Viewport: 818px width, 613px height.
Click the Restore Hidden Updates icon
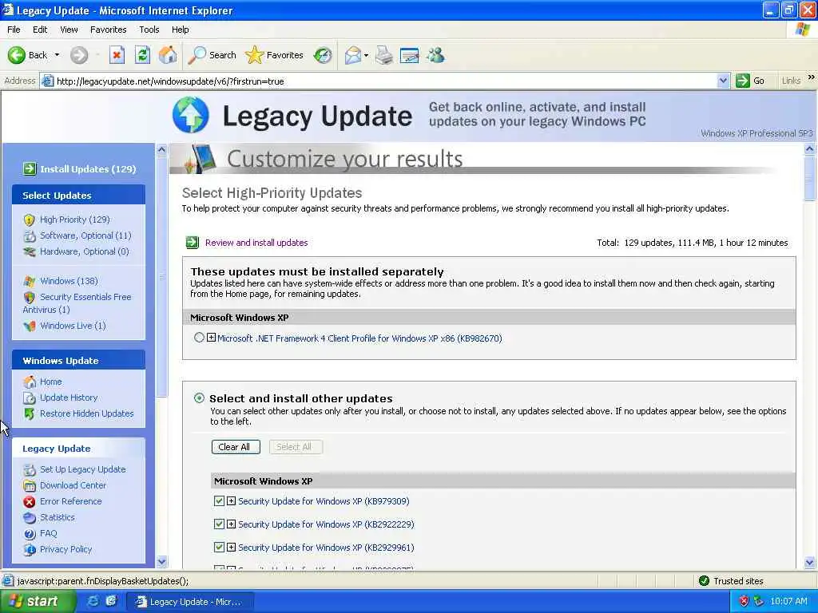(30, 413)
